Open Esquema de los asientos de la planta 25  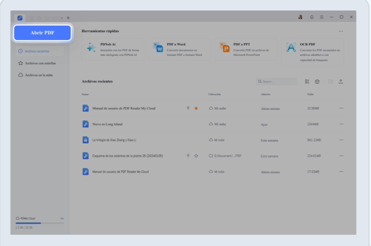click(127, 156)
